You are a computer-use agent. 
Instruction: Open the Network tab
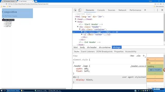point(122,10)
